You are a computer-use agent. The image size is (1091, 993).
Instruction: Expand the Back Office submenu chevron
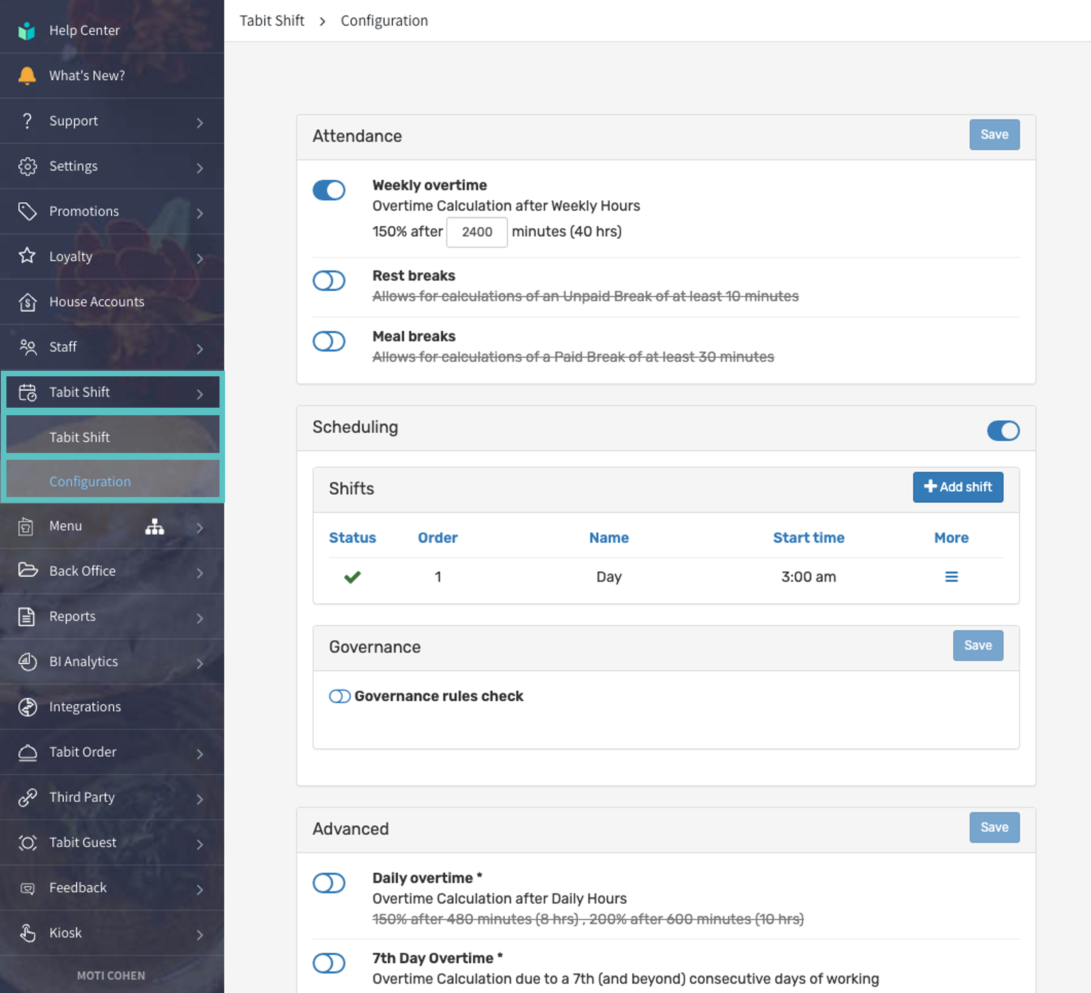pos(200,573)
